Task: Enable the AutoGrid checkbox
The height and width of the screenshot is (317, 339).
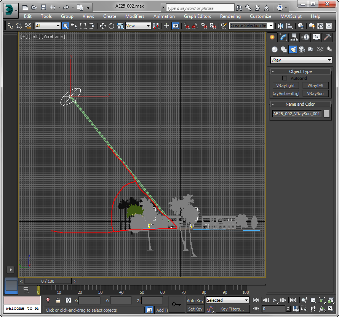Action: click(285, 78)
